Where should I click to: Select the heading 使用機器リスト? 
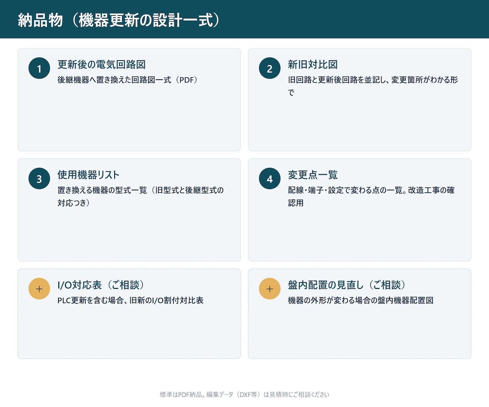(89, 175)
